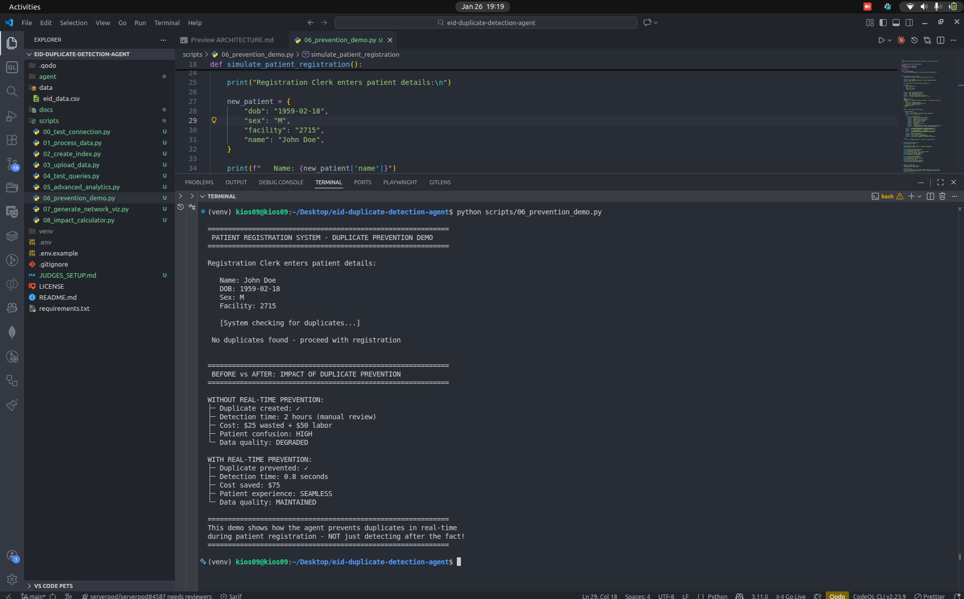Click the Go Live status bar button
The image size is (964, 599).
pyautogui.click(x=791, y=596)
